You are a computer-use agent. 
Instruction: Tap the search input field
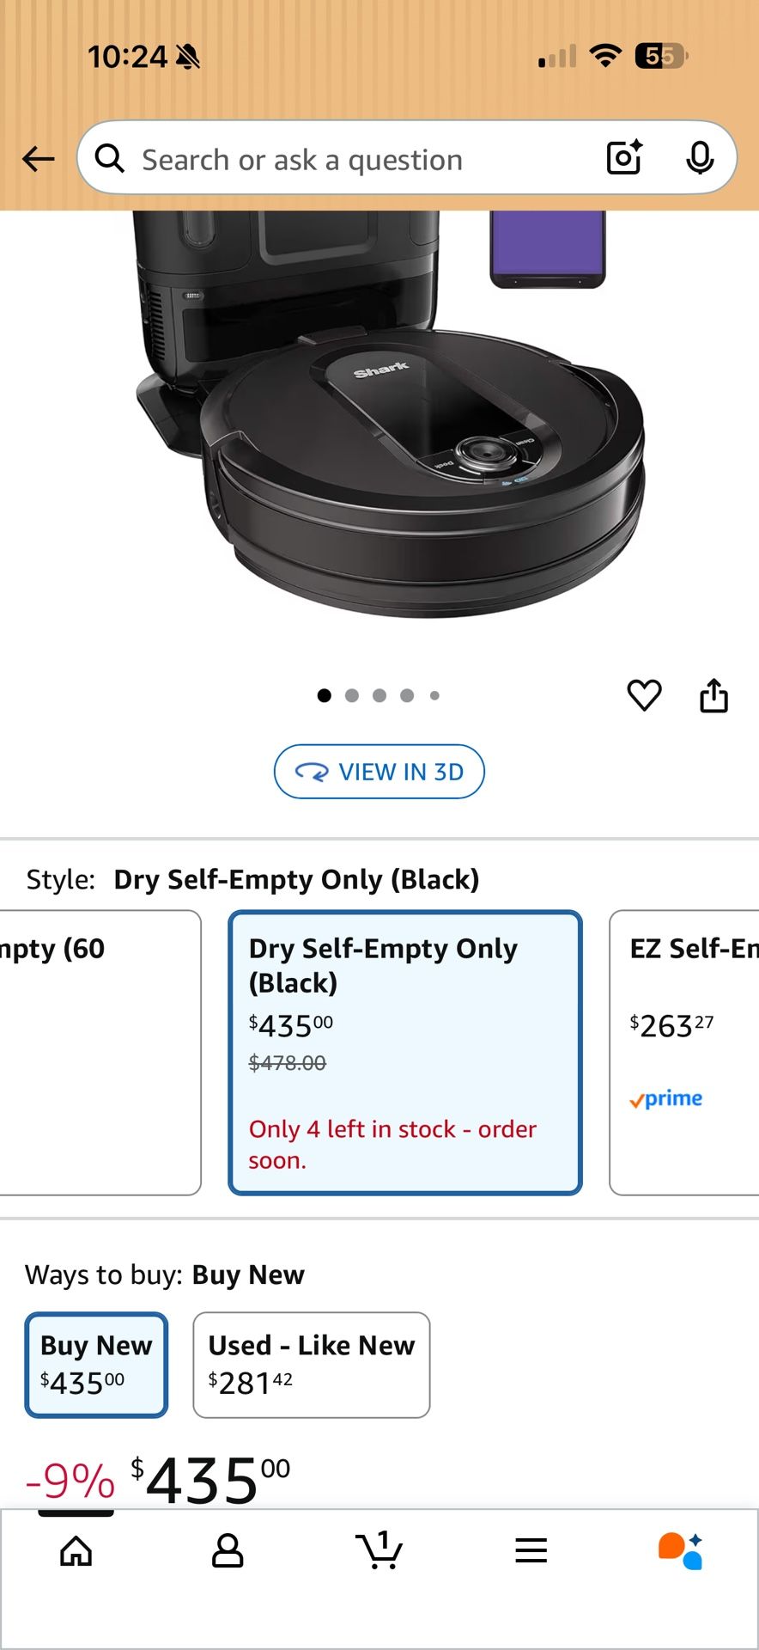coord(361,159)
